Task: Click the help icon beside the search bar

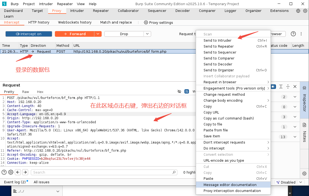Action: tap(4, 172)
